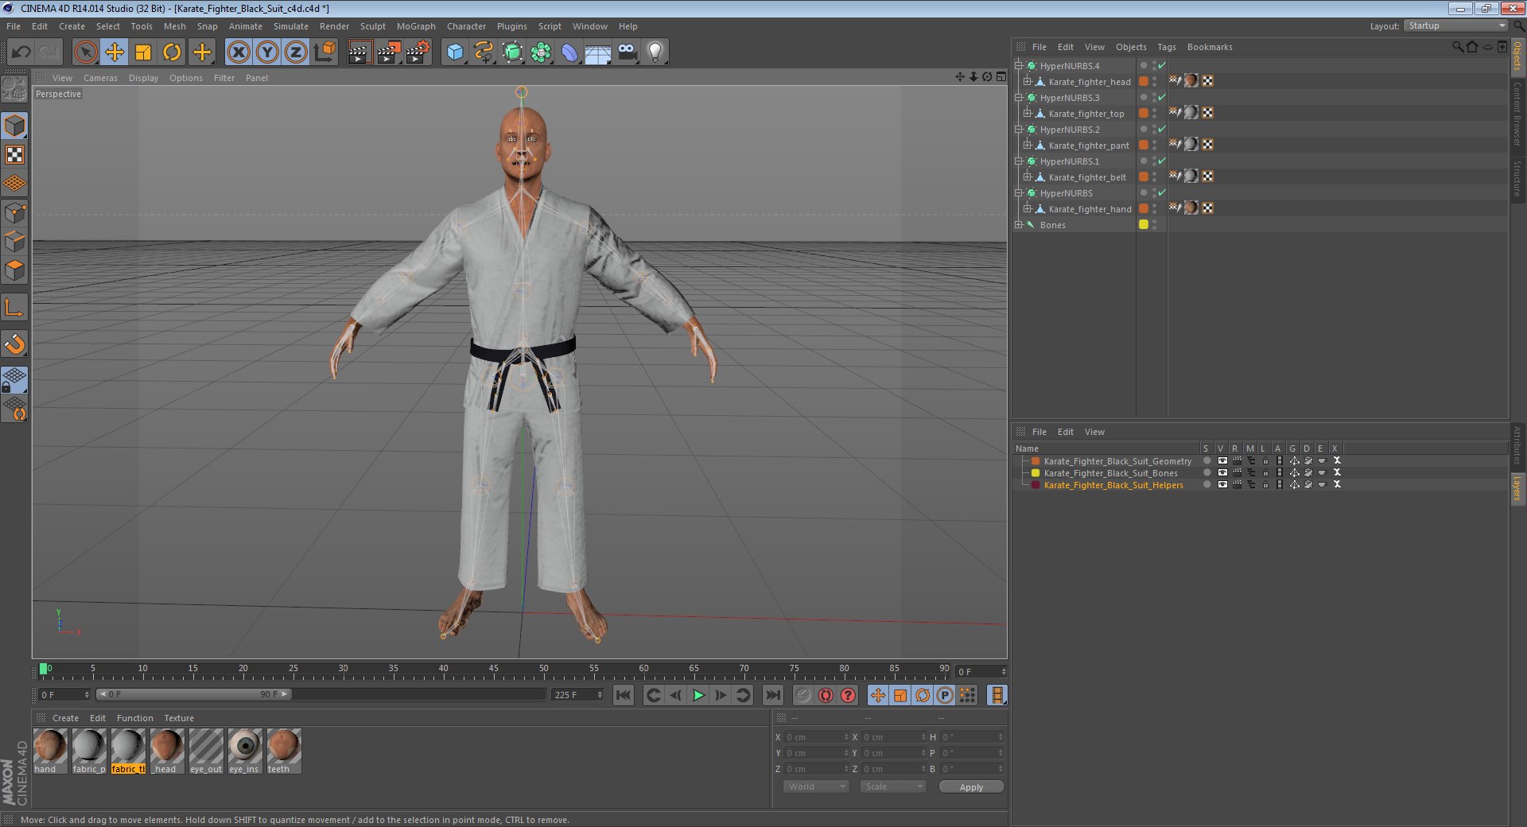Select the Live Selection tool
This screenshot has width=1527, height=827.
(85, 52)
